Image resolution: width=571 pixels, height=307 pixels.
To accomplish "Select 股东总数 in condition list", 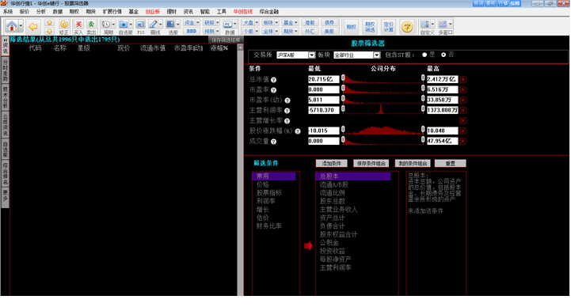I will 332,201.
